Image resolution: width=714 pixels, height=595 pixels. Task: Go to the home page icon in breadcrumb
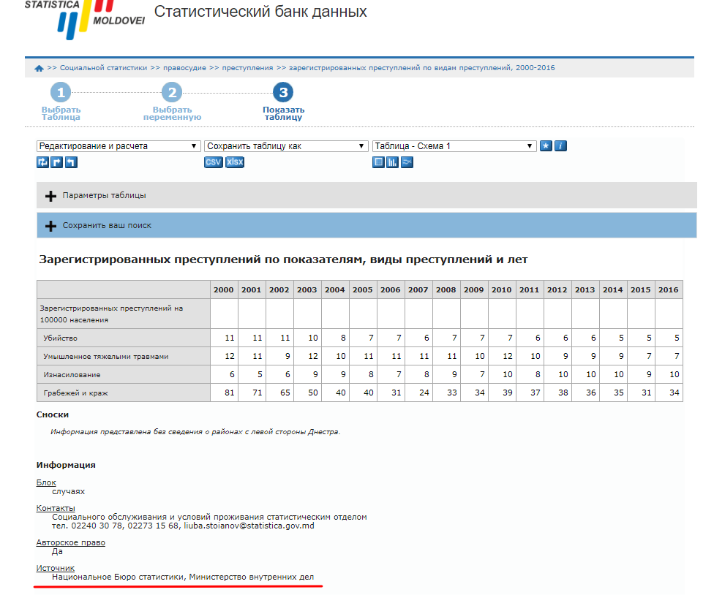[x=39, y=68]
